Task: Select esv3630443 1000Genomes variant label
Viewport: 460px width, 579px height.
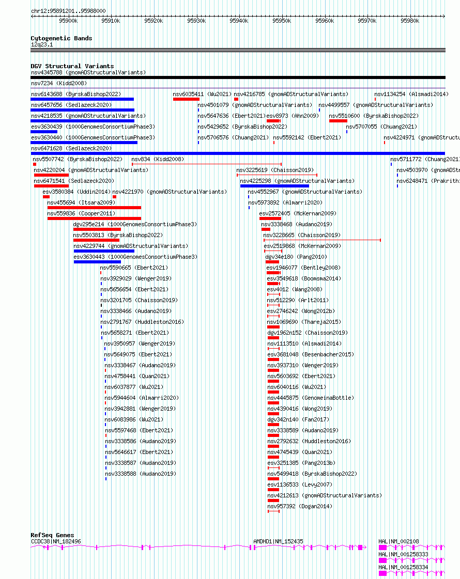Action: [x=135, y=257]
